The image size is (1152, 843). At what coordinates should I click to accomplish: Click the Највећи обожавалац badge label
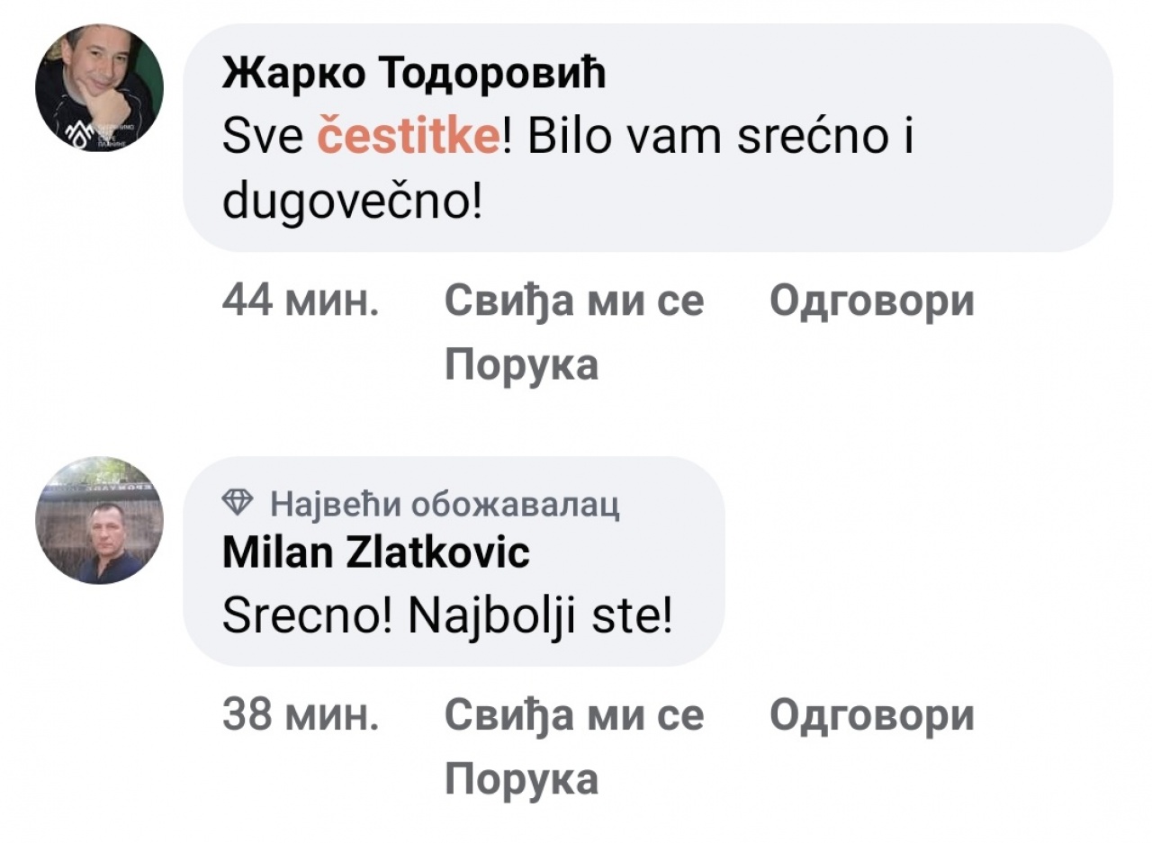point(445,505)
